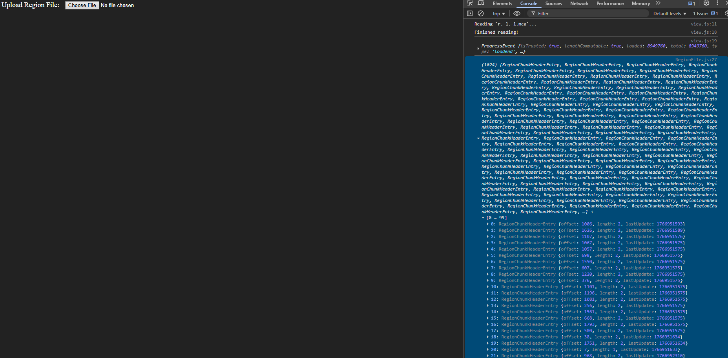The image size is (728, 358).
Task: Expand entry 0 with offset 1006
Action: (x=488, y=224)
